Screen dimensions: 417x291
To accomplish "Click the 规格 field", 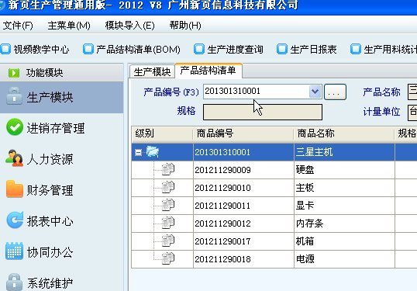I will pos(263,112).
